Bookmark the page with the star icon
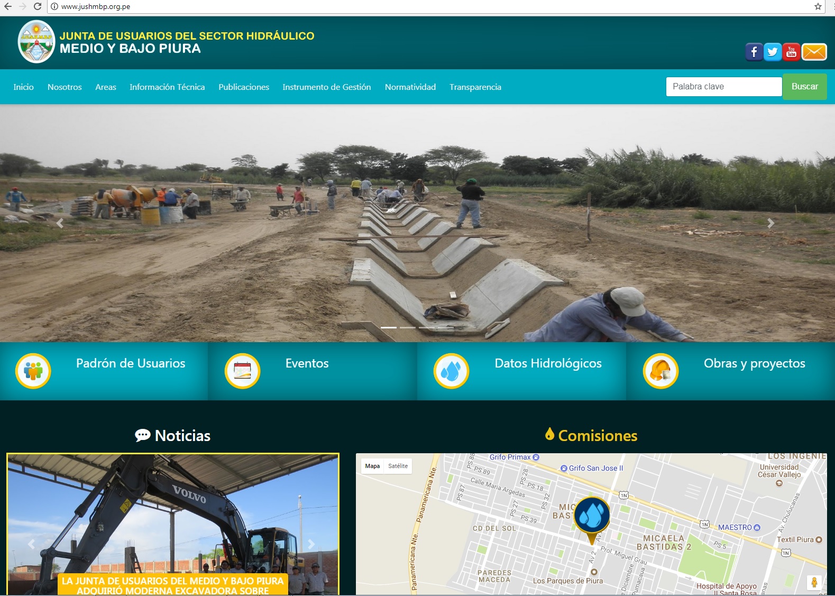 tap(818, 6)
